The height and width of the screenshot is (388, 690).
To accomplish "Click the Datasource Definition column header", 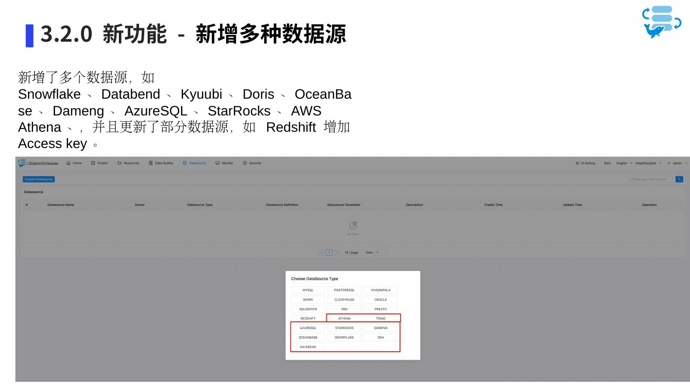I will (x=282, y=205).
